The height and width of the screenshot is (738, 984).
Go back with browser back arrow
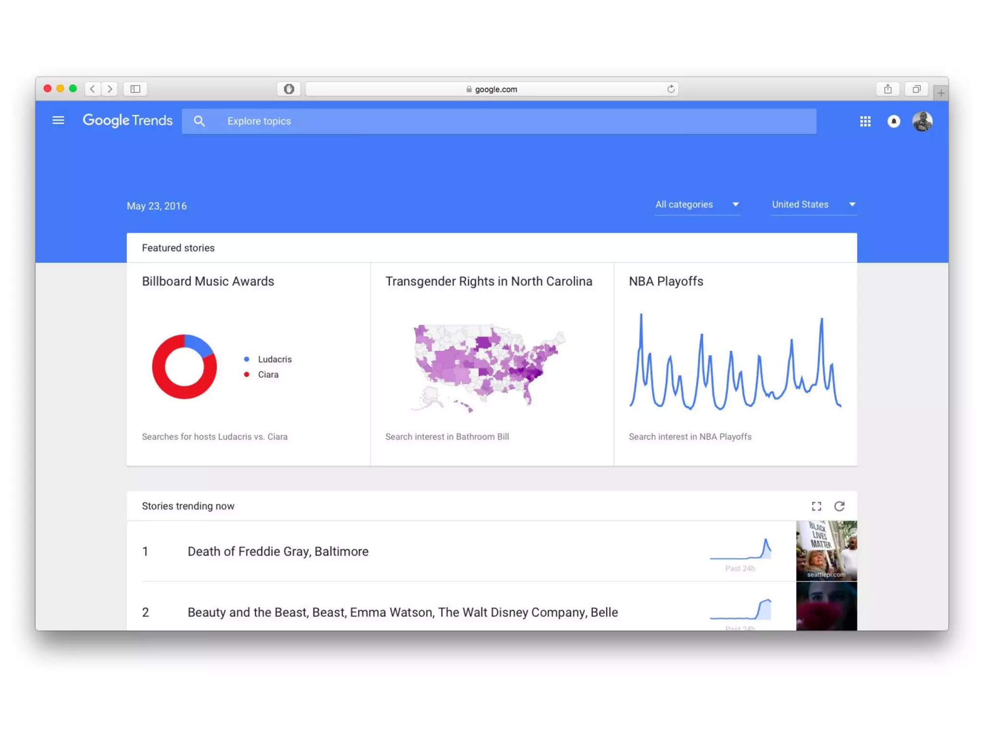pos(93,89)
